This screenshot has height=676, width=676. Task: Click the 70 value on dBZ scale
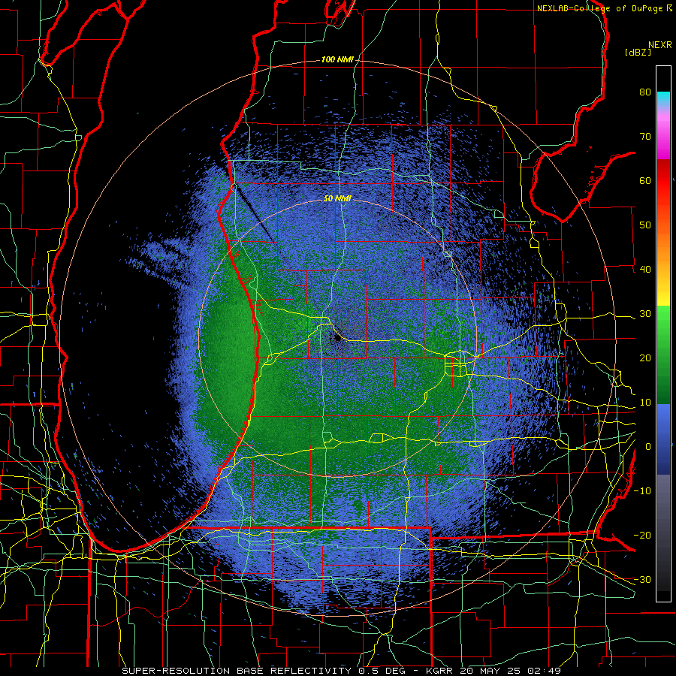[x=645, y=137]
